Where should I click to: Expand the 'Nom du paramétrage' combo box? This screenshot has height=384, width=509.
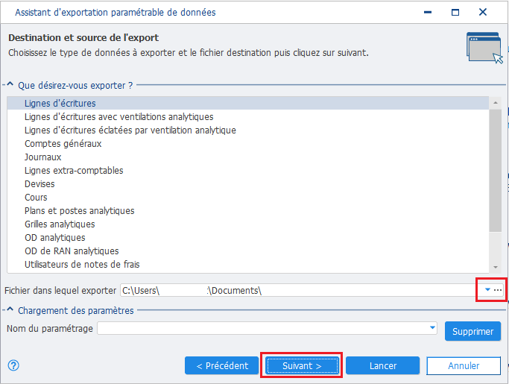(x=432, y=328)
